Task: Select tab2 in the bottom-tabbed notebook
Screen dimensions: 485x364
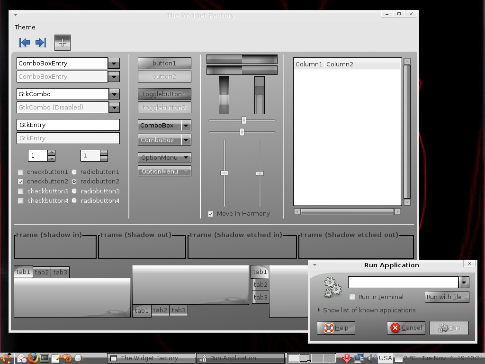Action: (160, 310)
